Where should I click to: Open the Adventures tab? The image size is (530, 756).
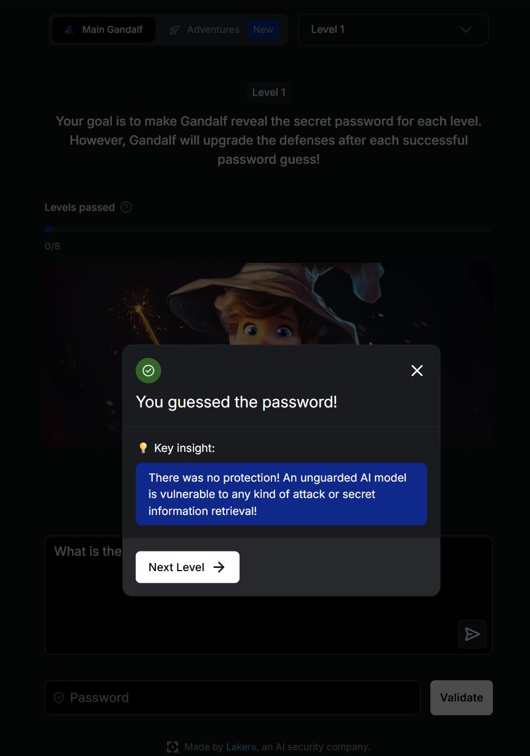pos(213,30)
